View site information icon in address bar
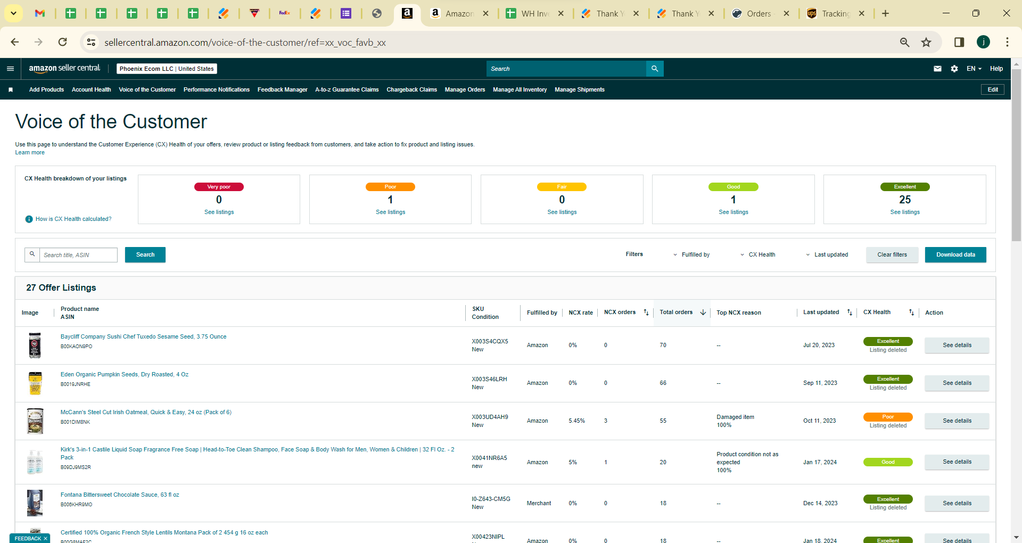Viewport: 1022px width, 543px height. tap(92, 42)
